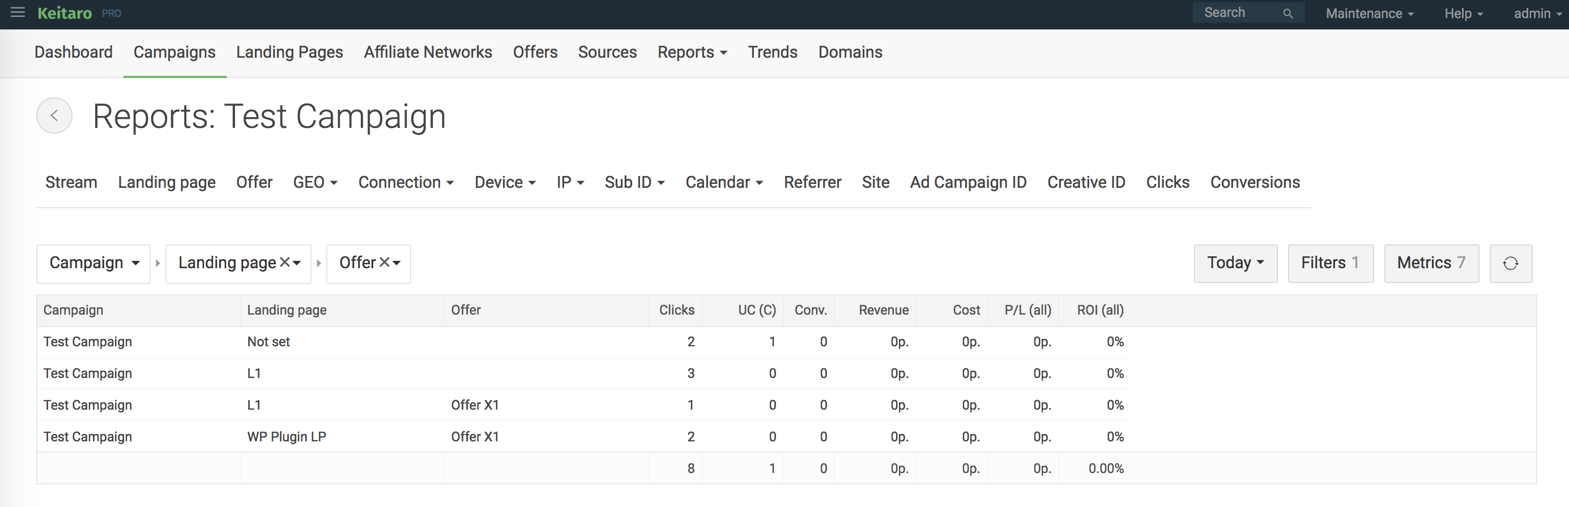Image resolution: width=1569 pixels, height=507 pixels.
Task: Open the Domains page
Action: (850, 53)
